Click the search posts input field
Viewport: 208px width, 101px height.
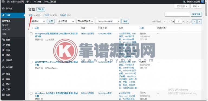coord(177,14)
